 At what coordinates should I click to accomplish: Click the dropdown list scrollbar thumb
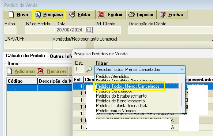[182, 95]
